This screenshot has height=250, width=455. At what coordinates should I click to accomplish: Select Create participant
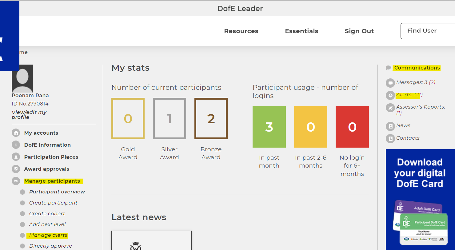pos(53,203)
